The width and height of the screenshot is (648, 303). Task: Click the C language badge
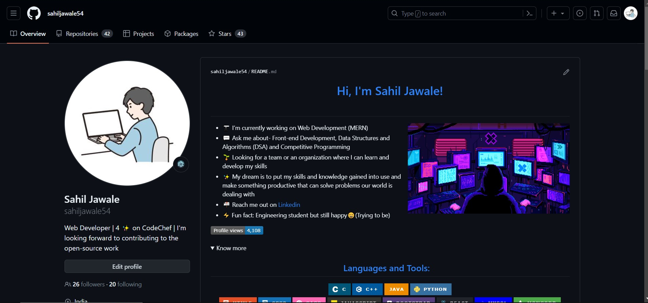click(339, 289)
